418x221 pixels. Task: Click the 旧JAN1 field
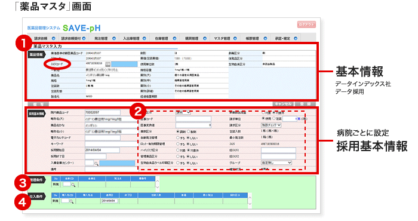click(x=278, y=151)
